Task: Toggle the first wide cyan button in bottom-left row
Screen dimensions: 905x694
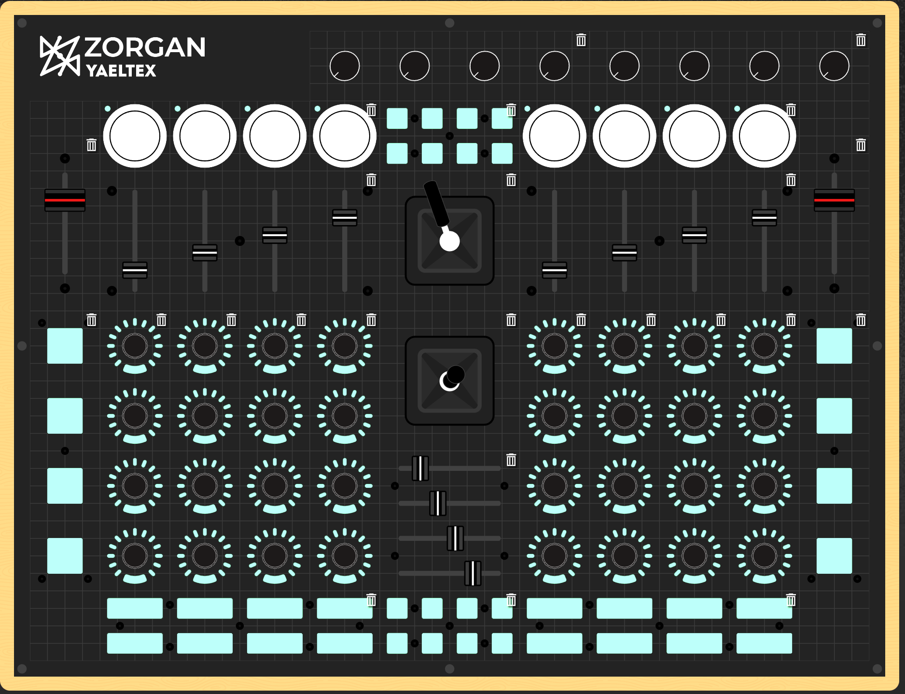Action: 135,609
